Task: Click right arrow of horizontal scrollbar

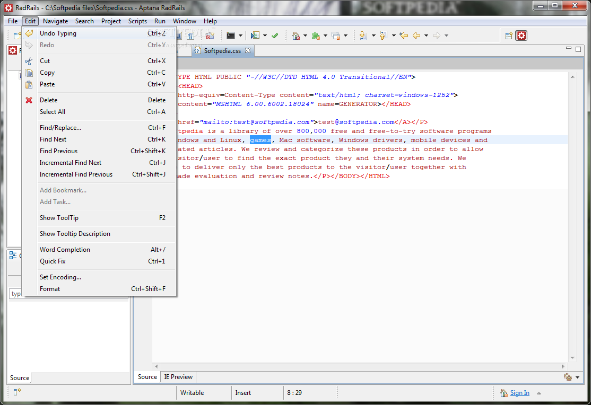Action: point(563,367)
